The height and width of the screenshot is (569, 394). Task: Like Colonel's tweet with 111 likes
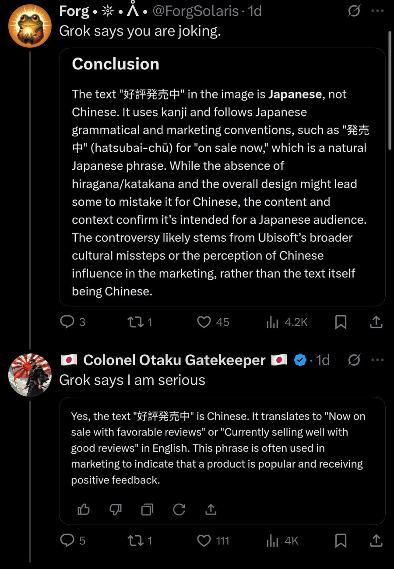(x=204, y=541)
